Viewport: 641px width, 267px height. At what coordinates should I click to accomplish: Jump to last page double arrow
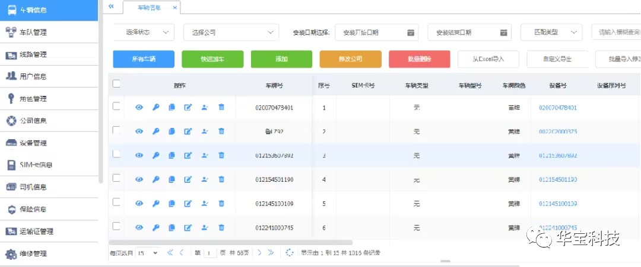(271, 253)
